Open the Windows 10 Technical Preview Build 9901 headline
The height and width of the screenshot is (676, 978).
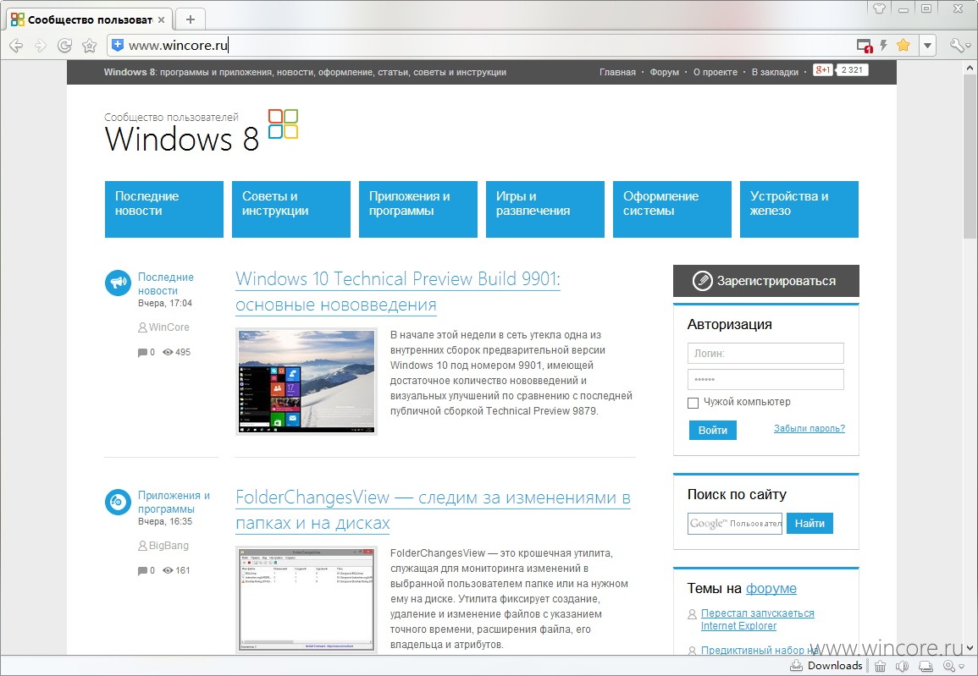398,292
